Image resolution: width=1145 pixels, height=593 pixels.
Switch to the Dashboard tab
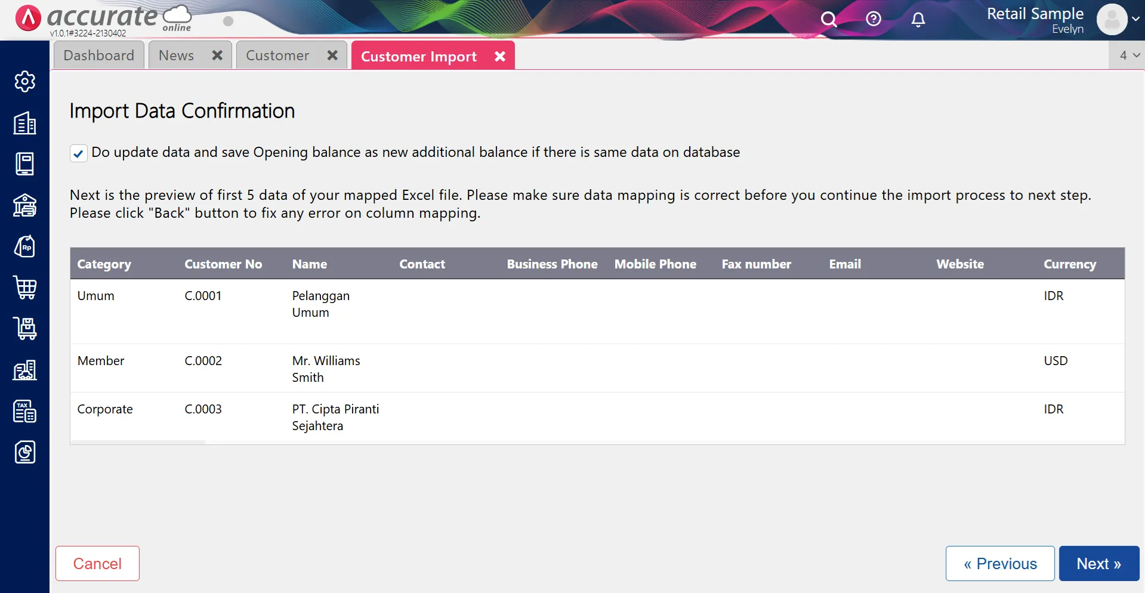coord(98,55)
